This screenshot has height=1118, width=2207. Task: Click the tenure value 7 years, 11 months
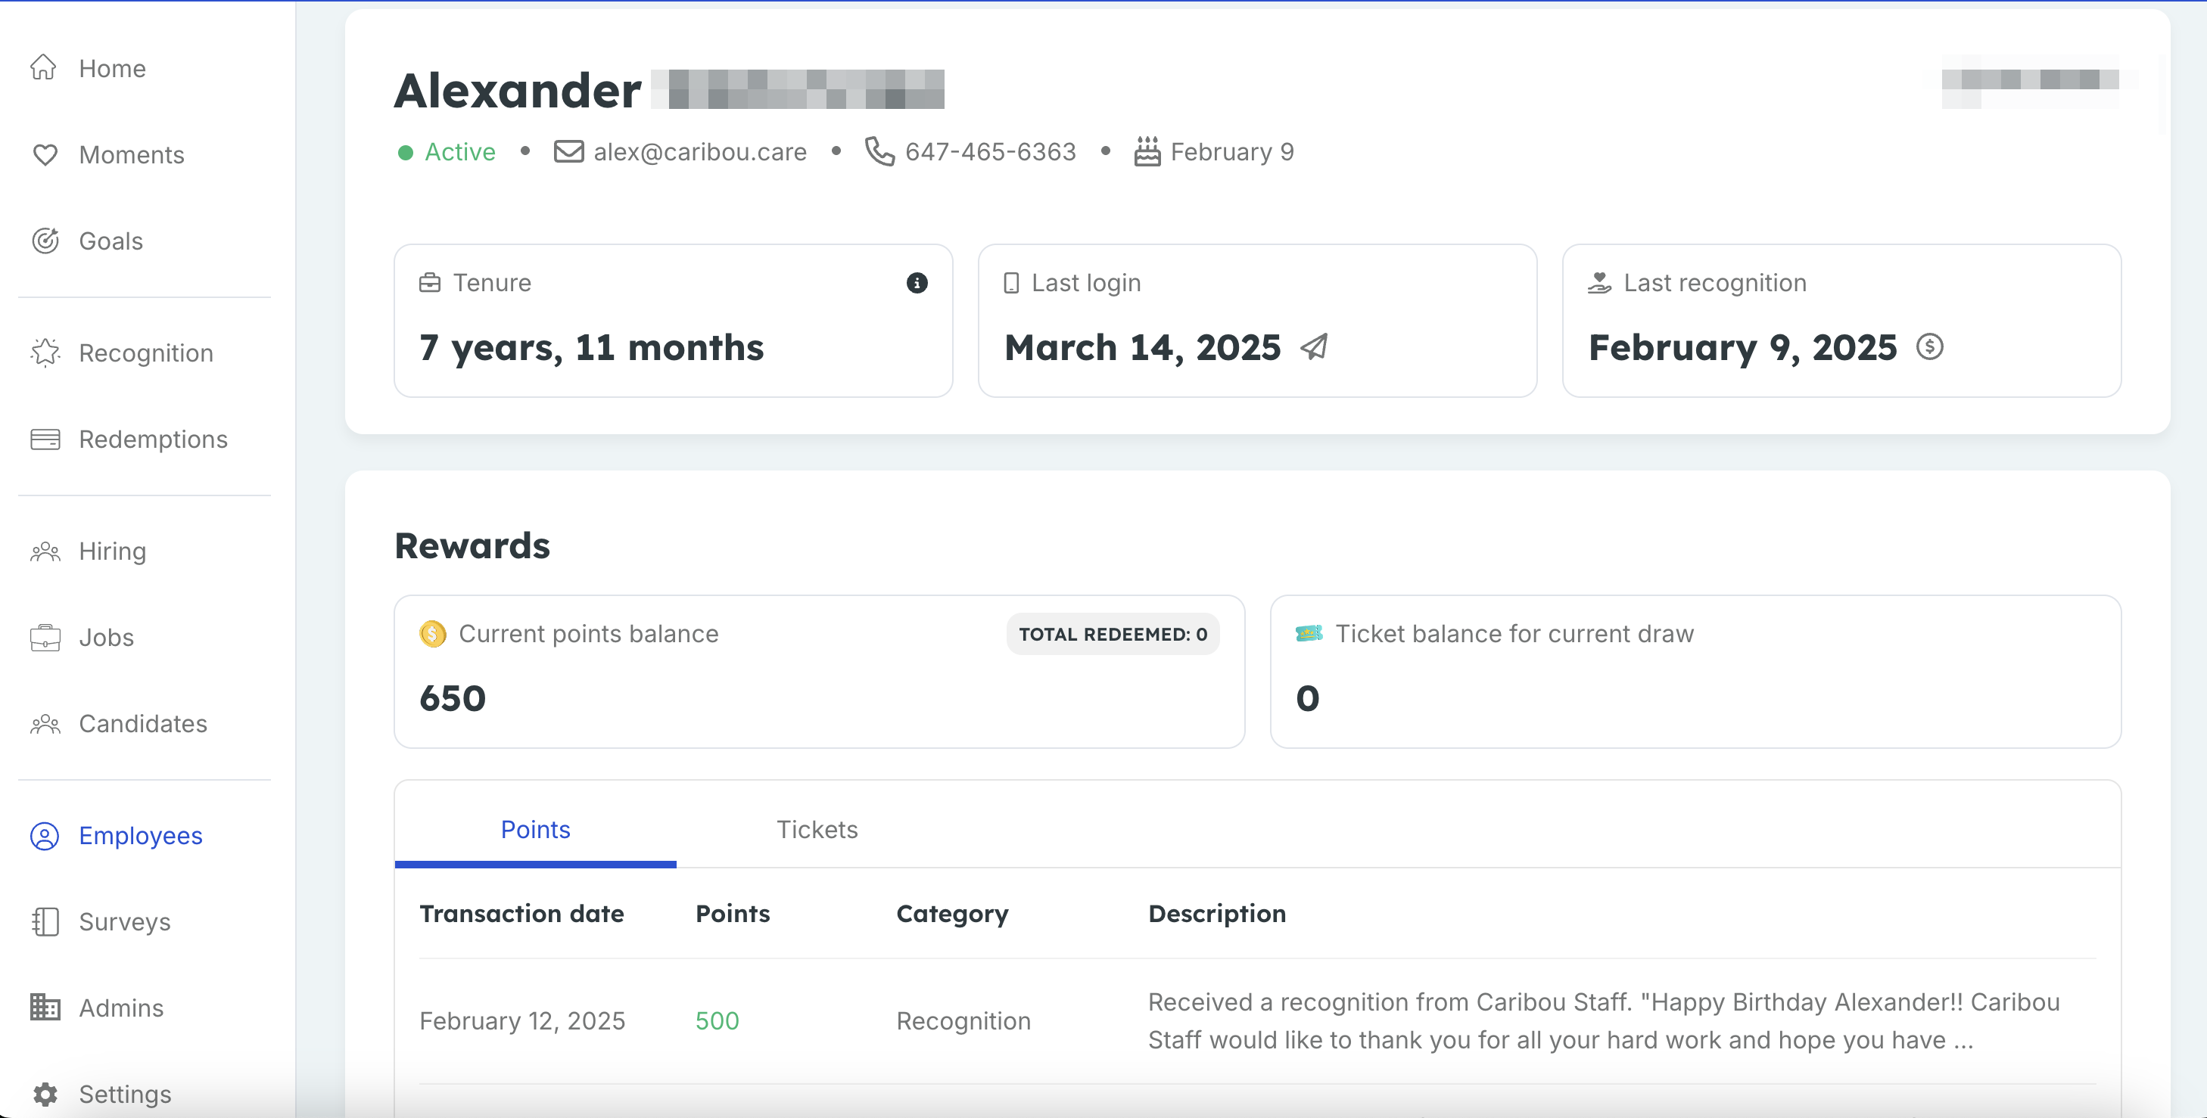pyautogui.click(x=591, y=347)
